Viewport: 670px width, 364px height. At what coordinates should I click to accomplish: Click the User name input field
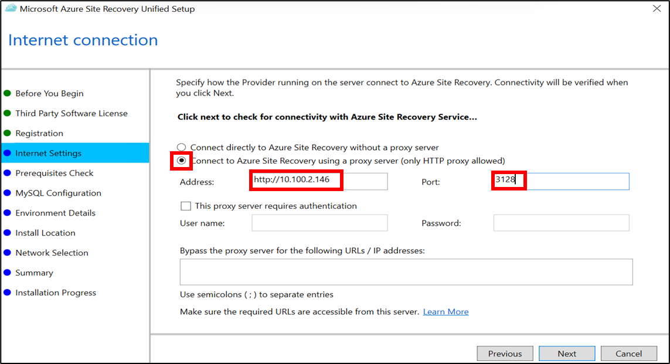click(x=319, y=223)
